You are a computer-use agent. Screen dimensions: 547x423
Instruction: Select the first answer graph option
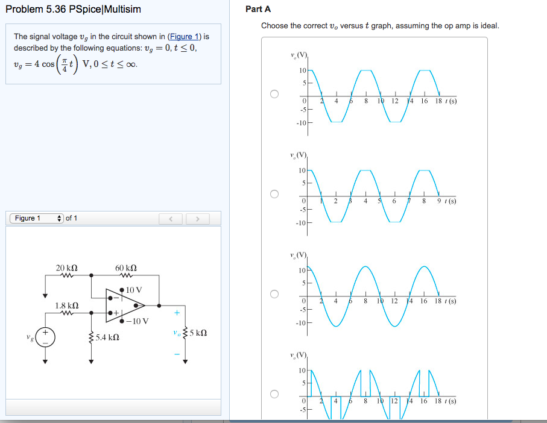point(273,92)
